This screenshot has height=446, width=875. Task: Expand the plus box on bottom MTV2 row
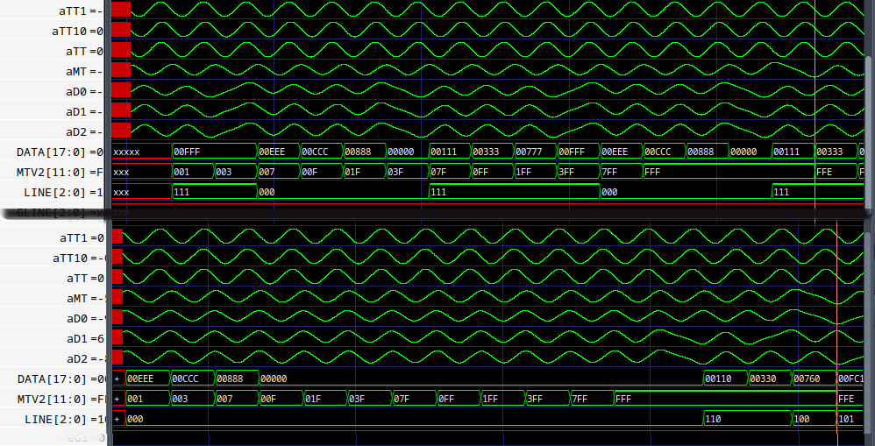click(x=117, y=399)
